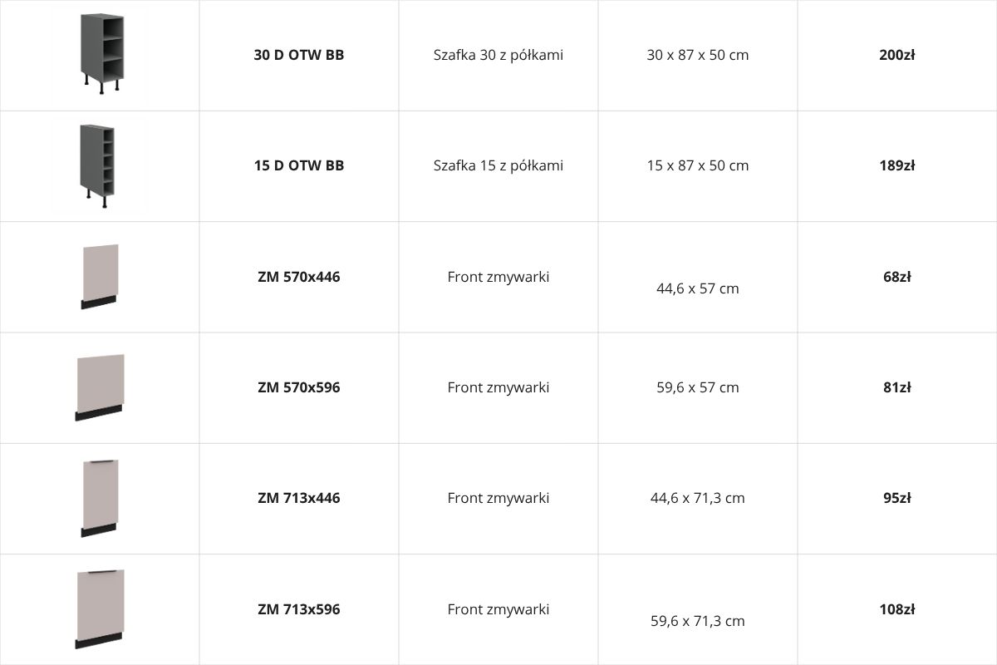Image resolution: width=997 pixels, height=665 pixels.
Task: Click the ZM 713x596 product code
Action: click(x=299, y=609)
